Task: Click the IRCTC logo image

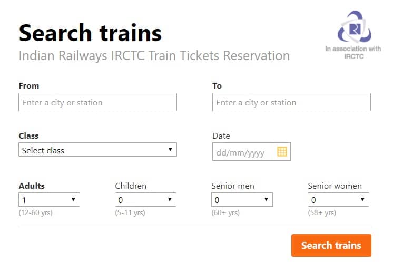Action: [x=354, y=26]
